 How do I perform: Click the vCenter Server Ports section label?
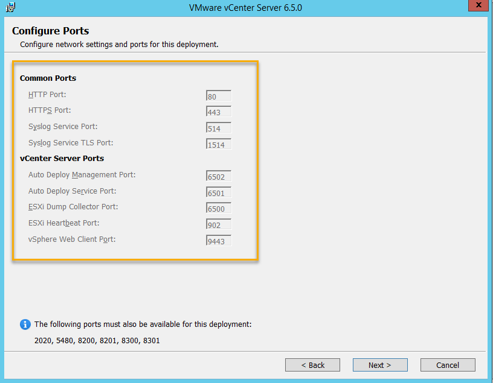pyautogui.click(x=62, y=159)
